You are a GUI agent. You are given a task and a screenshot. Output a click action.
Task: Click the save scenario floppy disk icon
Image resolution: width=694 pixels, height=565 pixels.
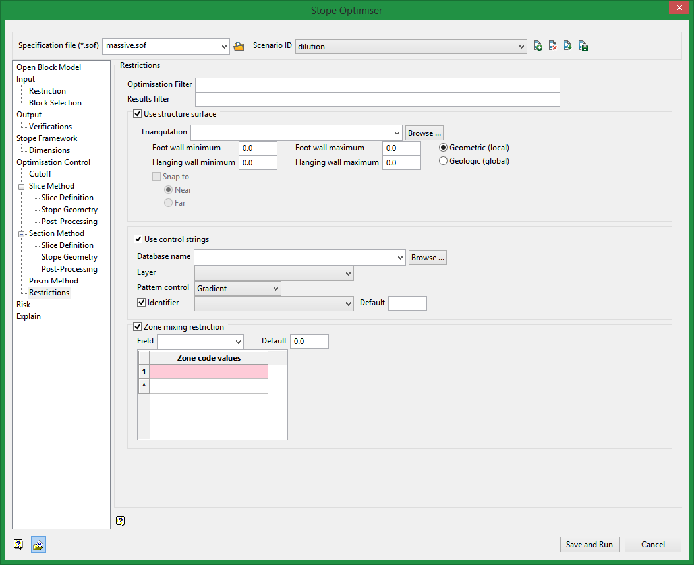tap(583, 46)
